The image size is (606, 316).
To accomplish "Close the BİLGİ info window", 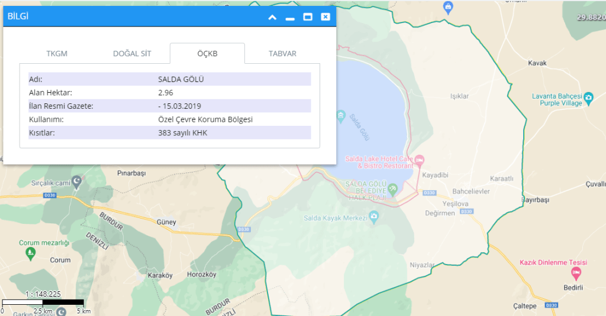I will pyautogui.click(x=325, y=17).
